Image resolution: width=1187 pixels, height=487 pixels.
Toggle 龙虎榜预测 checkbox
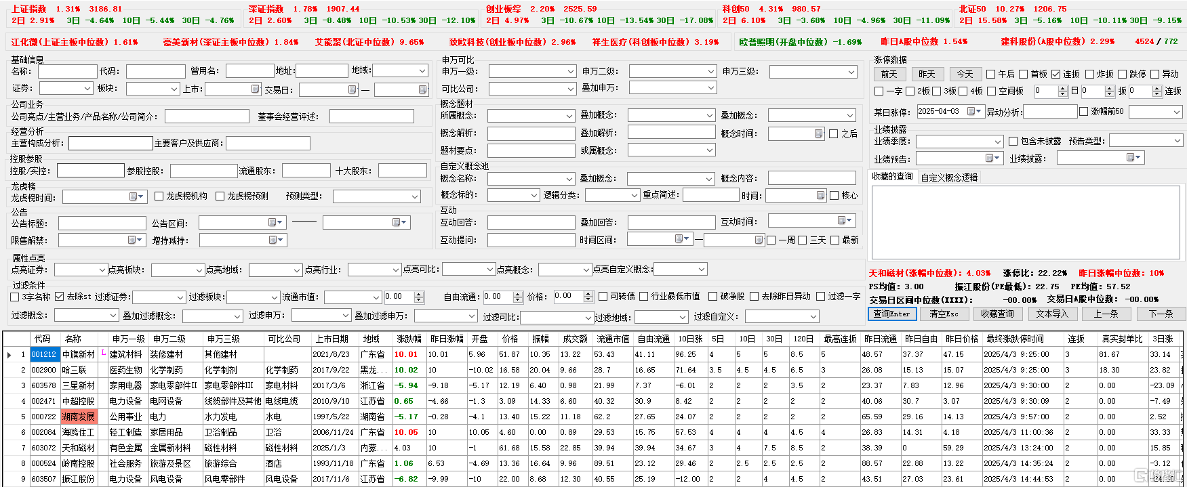tap(220, 196)
